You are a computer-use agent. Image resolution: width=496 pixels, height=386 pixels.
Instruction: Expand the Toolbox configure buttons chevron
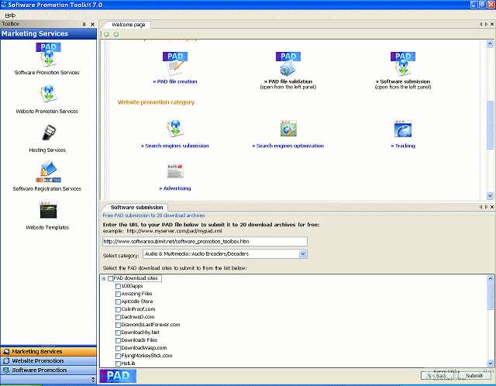pyautogui.click(x=93, y=380)
